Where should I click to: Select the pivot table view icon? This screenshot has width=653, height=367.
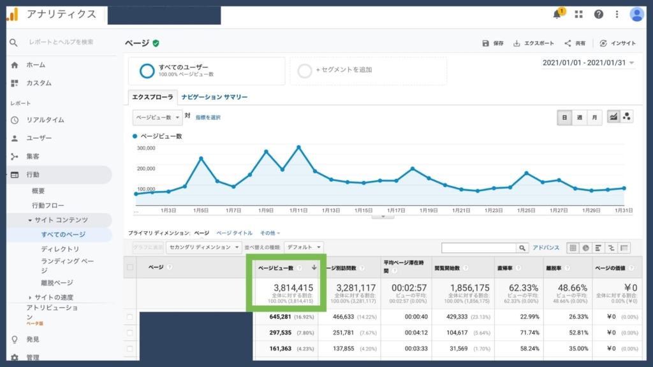coord(624,248)
